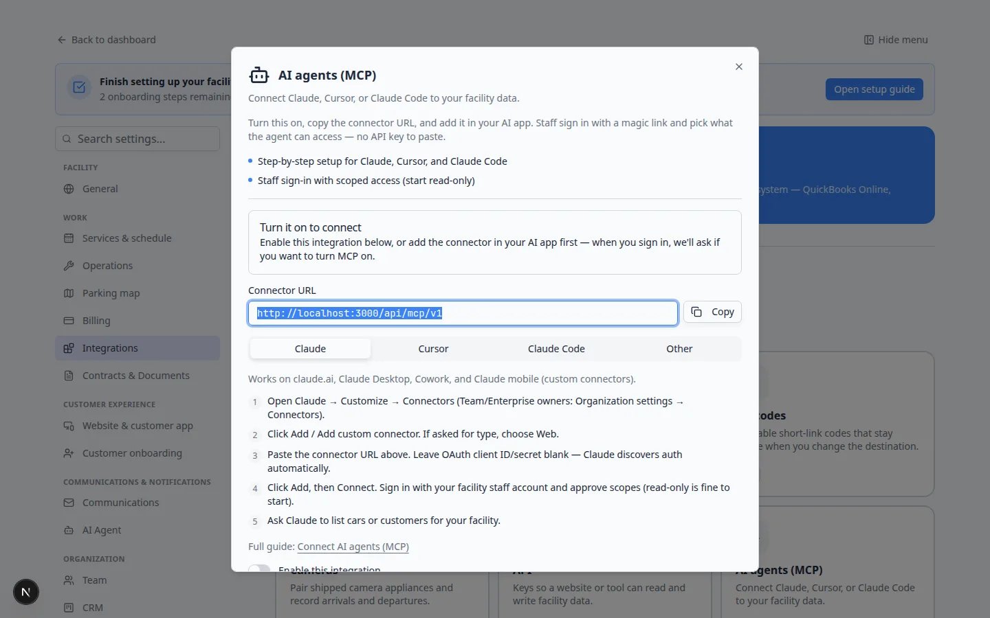
Task: Close the AI agents (MCP) dialog
Action: point(739,67)
